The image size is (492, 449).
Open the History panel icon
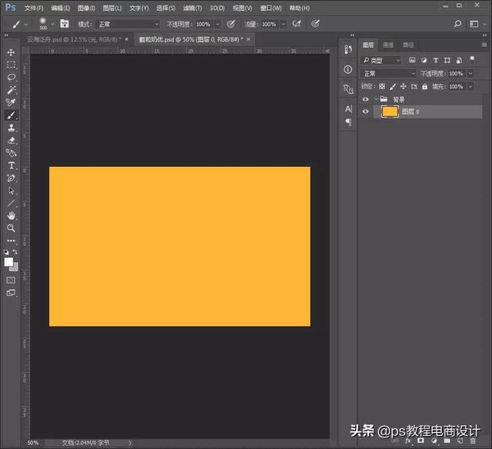(x=348, y=49)
